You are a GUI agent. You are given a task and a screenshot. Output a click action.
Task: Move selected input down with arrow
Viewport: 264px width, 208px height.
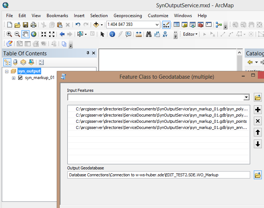tap(257, 144)
